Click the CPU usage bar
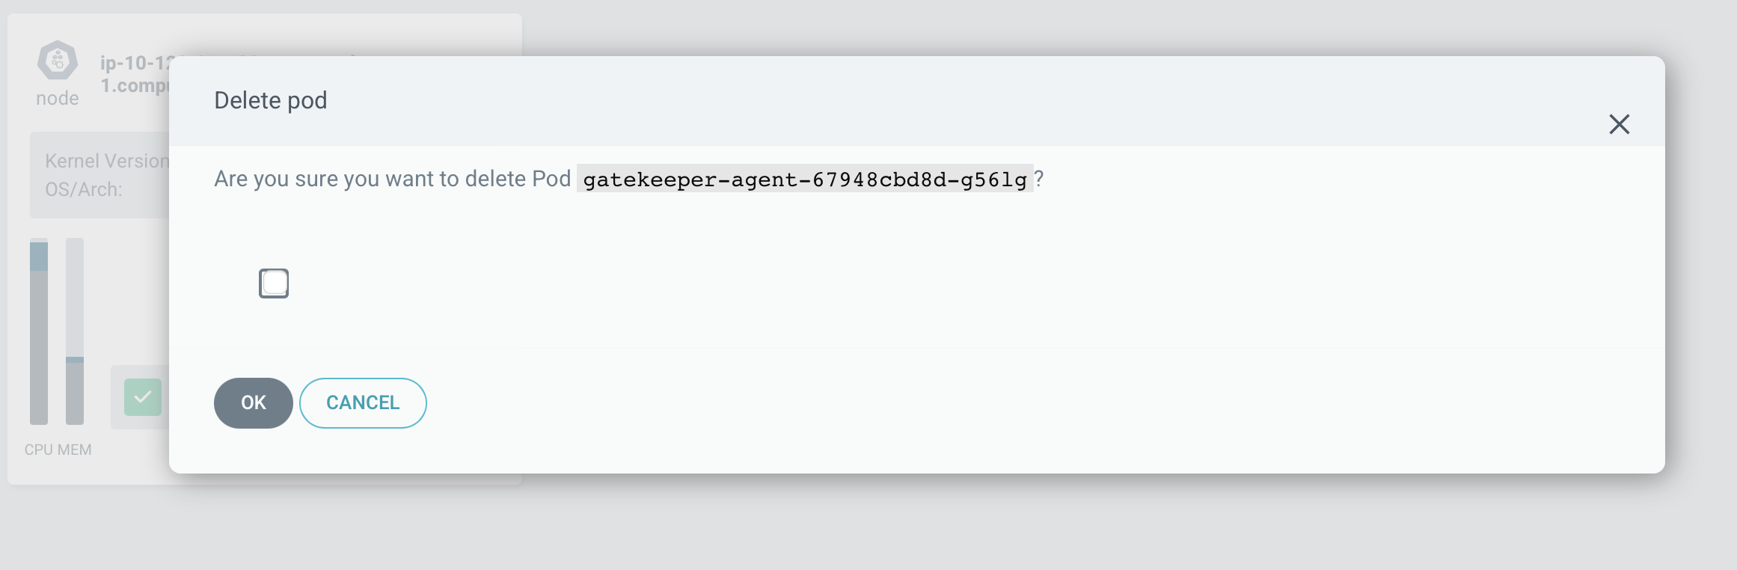This screenshot has width=1737, height=570. [x=38, y=329]
